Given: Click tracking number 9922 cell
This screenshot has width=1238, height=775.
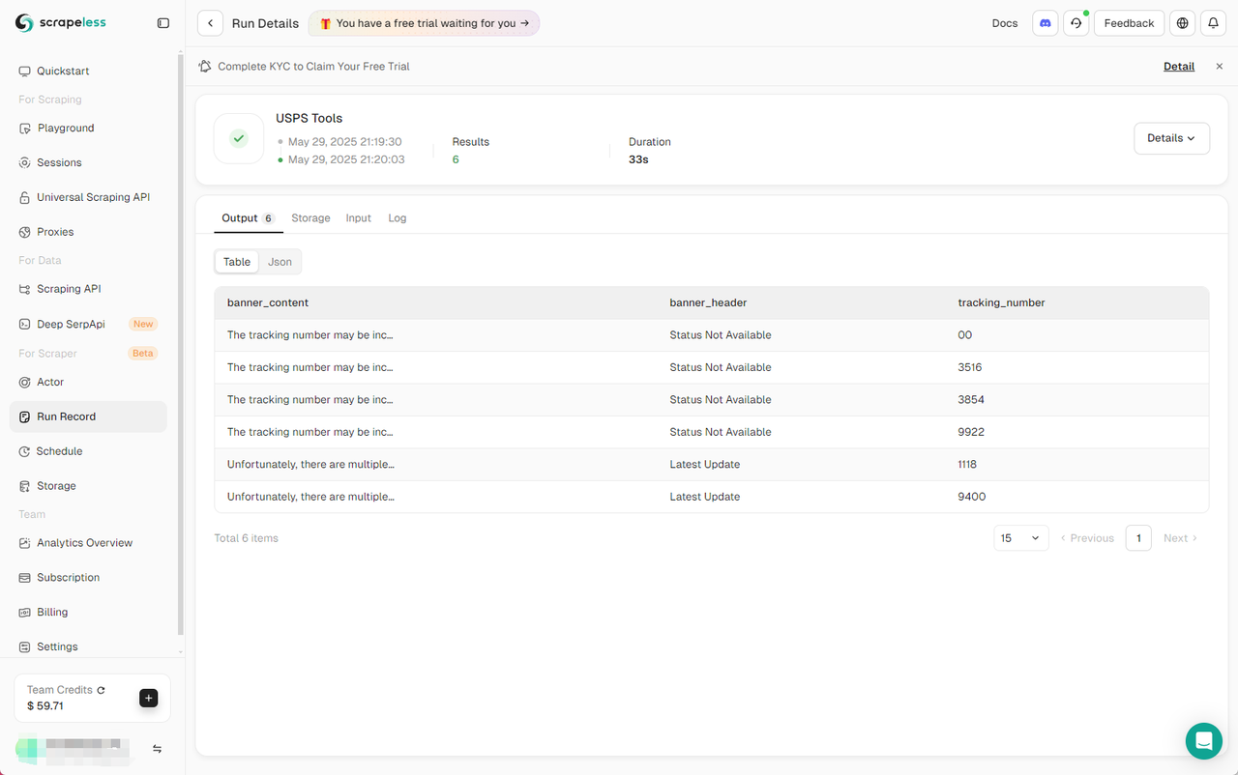Looking at the screenshot, I should click(971, 432).
